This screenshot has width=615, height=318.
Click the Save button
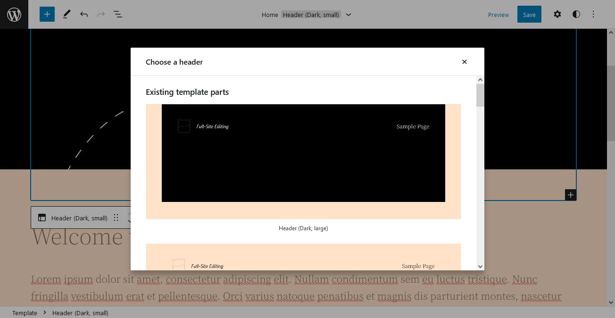tap(529, 14)
